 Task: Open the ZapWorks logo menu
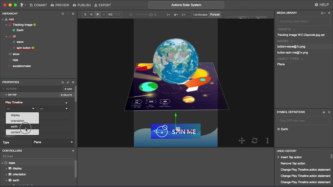click(x=23, y=5)
